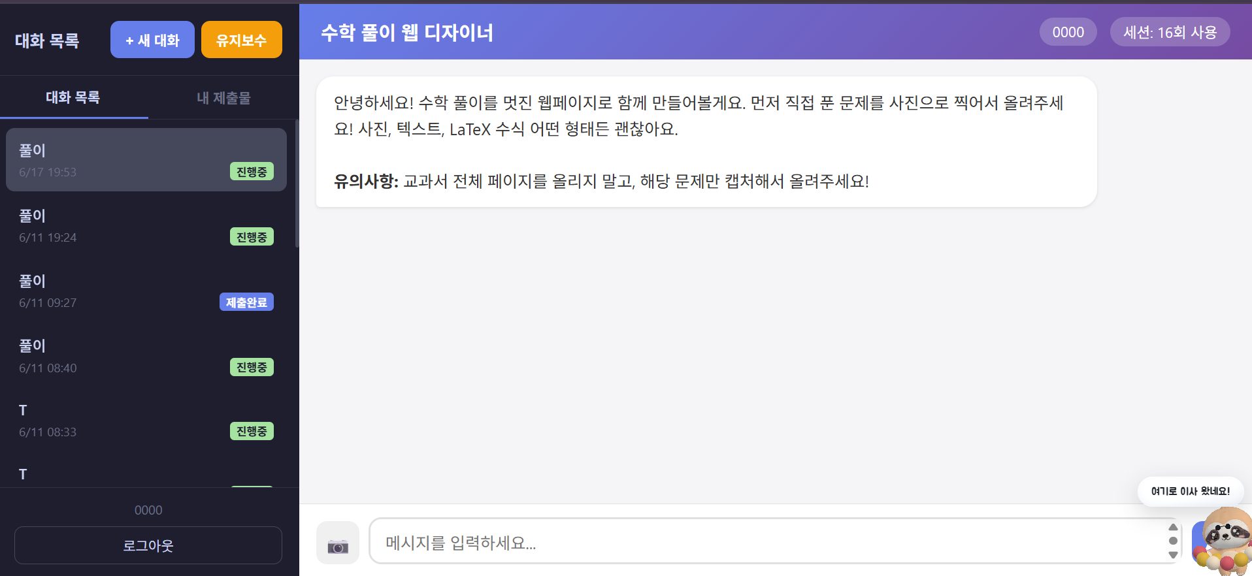Open the T conversation from 6/11 08:33
Screen dimensions: 1252x576
(x=146, y=420)
